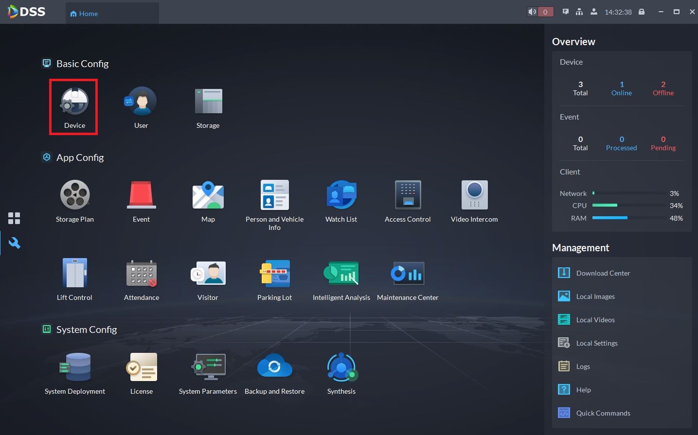Lock the client with the padlock icon
This screenshot has width=698, height=435.
pos(642,12)
